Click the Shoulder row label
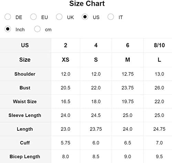 pyautogui.click(x=25, y=74)
